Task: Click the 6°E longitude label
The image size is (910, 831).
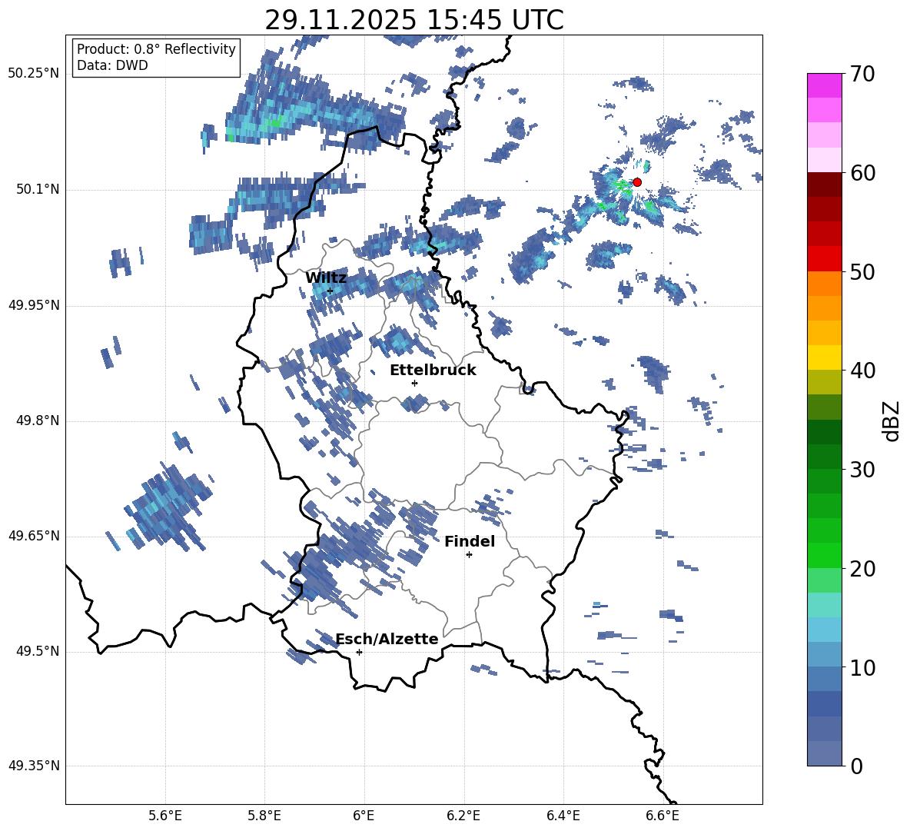Action: (x=364, y=816)
